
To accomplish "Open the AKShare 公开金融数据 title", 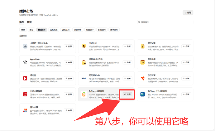I will point(157,91).
